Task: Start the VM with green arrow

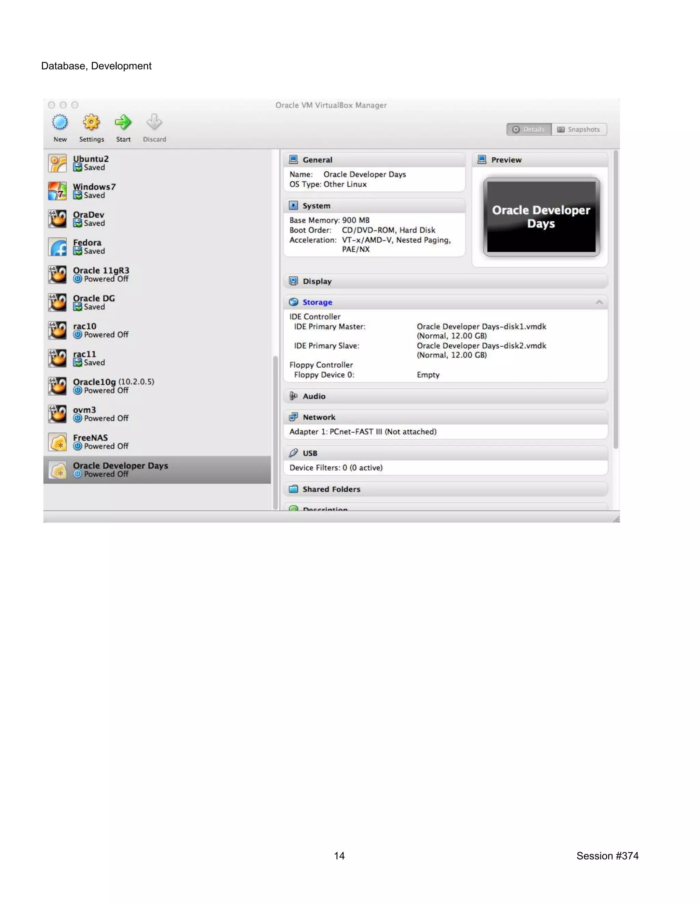Action: (123, 122)
